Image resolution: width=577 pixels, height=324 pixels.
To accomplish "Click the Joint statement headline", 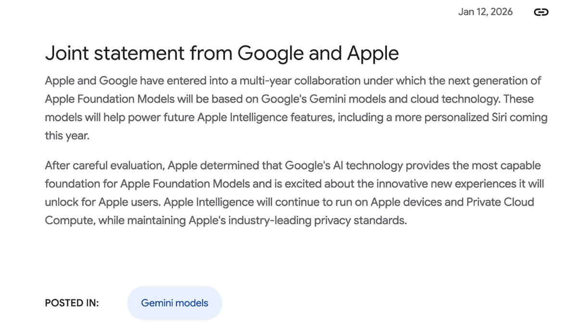I will 222,53.
